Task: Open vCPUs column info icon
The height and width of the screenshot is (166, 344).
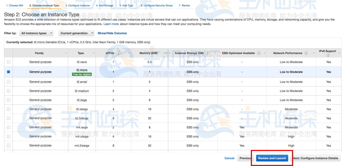Action: [x=118, y=53]
